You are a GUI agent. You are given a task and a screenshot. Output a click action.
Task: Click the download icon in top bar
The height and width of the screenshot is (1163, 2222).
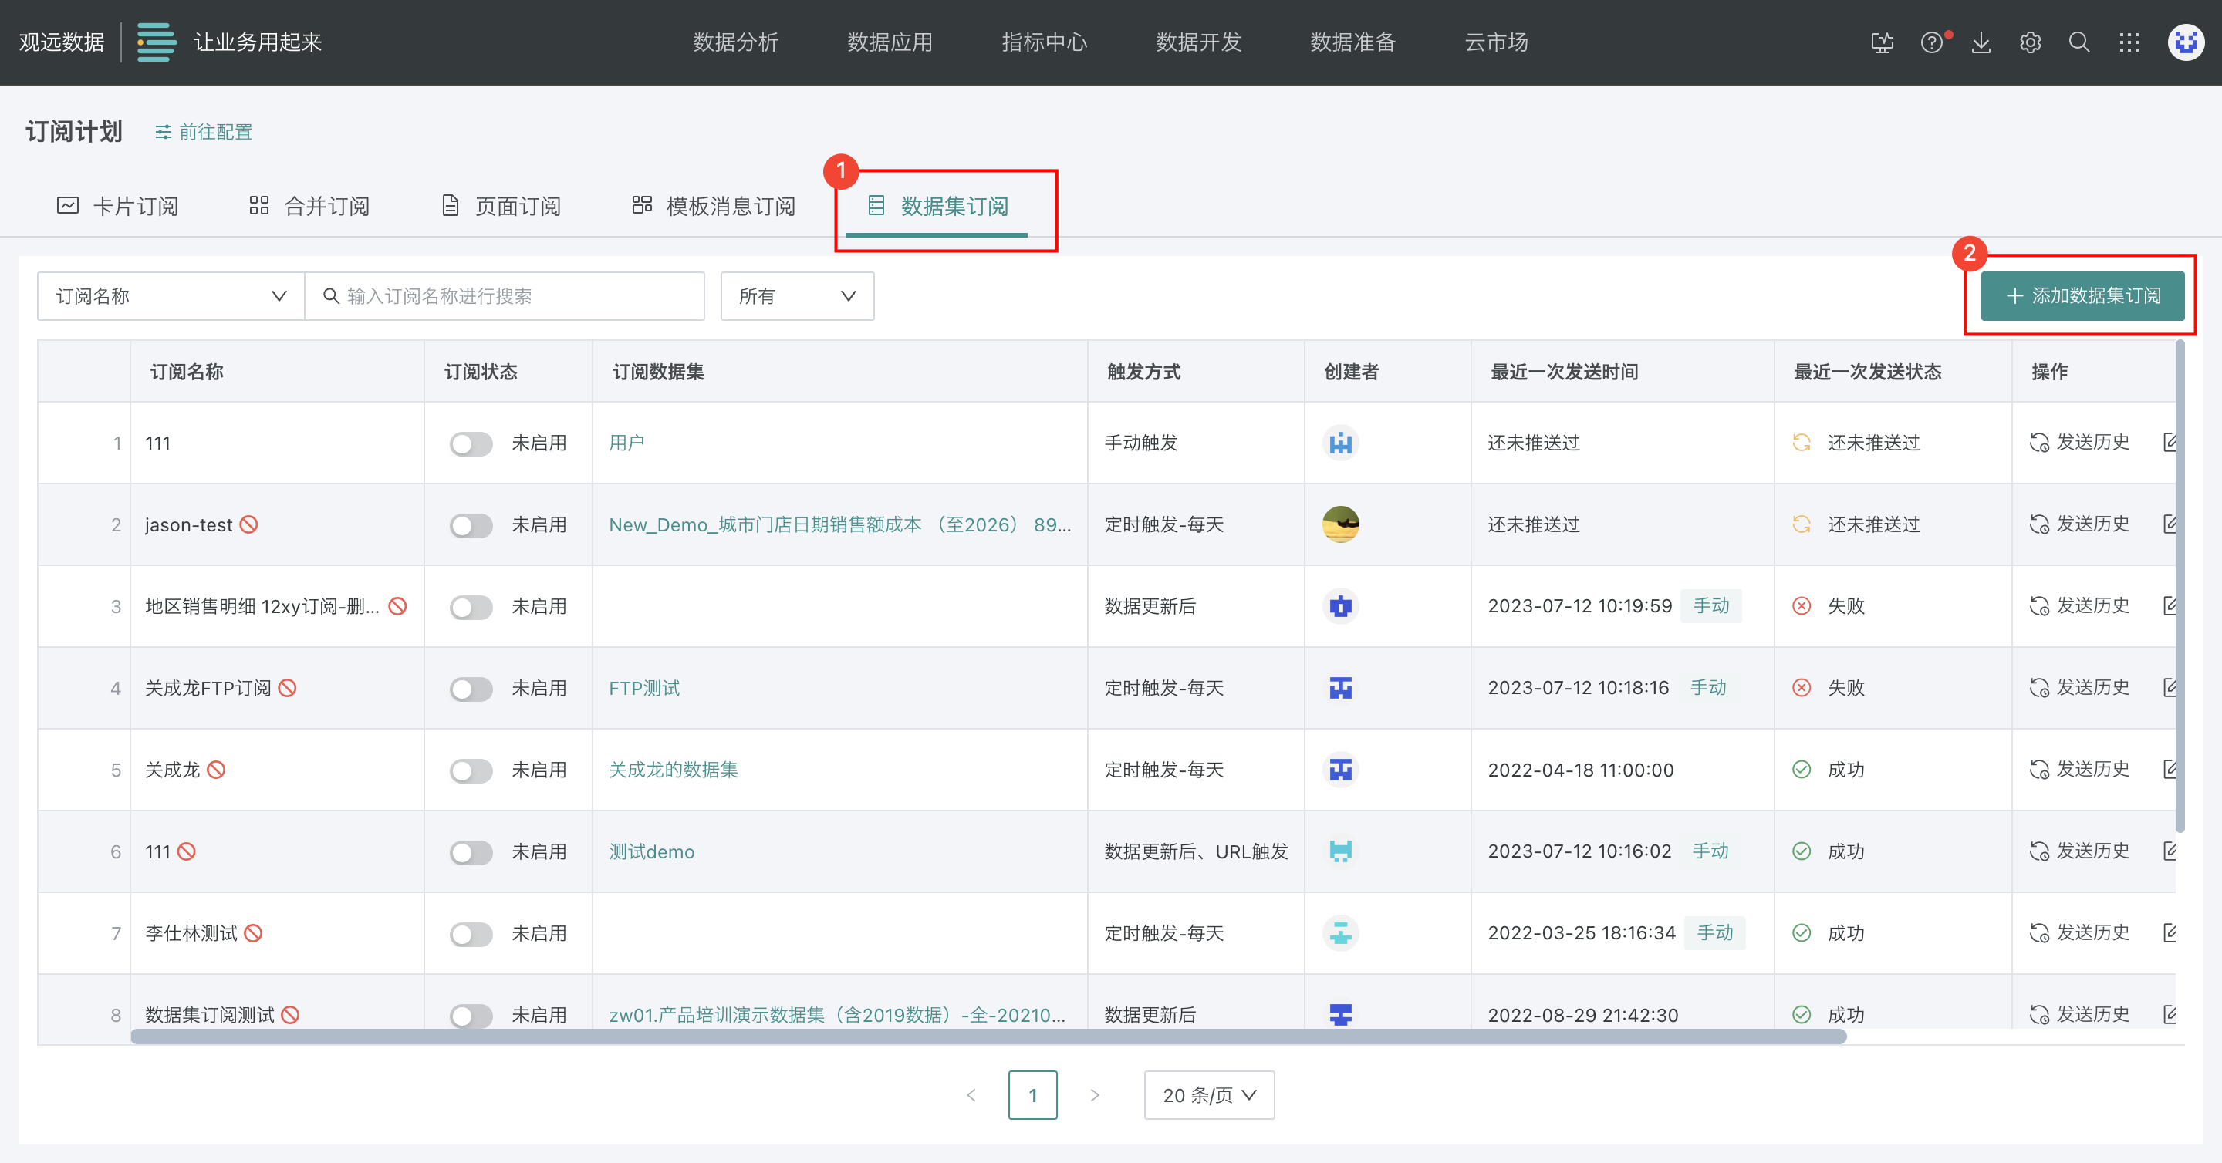pyautogui.click(x=1981, y=42)
